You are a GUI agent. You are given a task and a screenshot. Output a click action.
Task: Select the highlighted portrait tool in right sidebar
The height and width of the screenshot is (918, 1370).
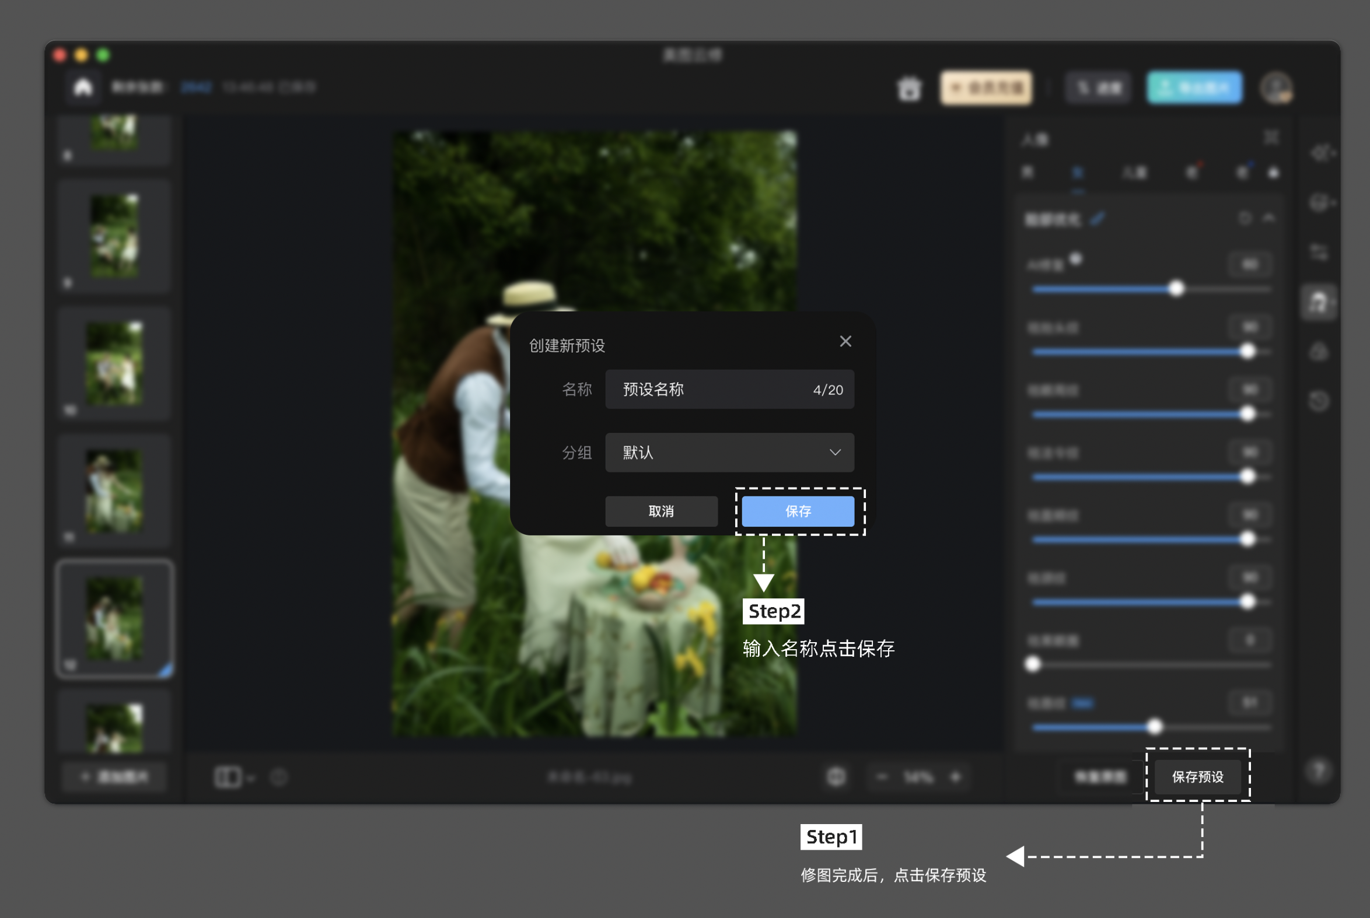pyautogui.click(x=1319, y=303)
